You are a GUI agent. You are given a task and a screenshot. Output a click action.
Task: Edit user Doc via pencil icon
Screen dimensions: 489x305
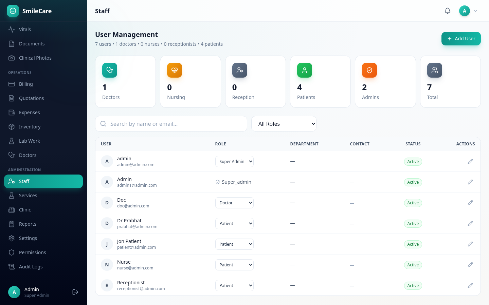click(x=470, y=203)
